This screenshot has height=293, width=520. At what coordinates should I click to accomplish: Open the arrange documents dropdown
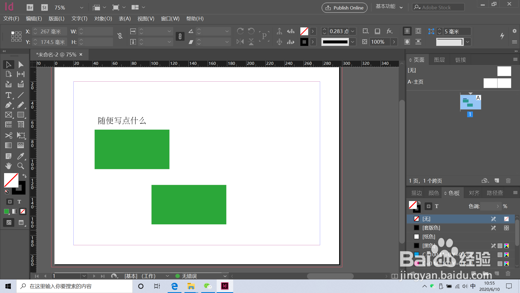(138, 8)
